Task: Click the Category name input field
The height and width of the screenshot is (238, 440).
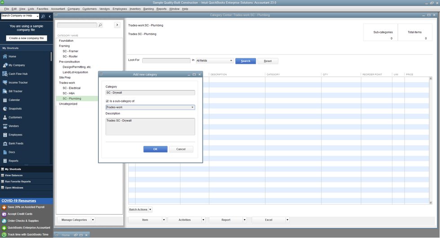Action: tap(150, 93)
